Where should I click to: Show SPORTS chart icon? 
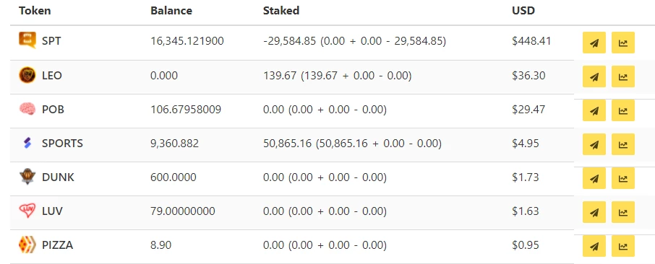tap(623, 144)
